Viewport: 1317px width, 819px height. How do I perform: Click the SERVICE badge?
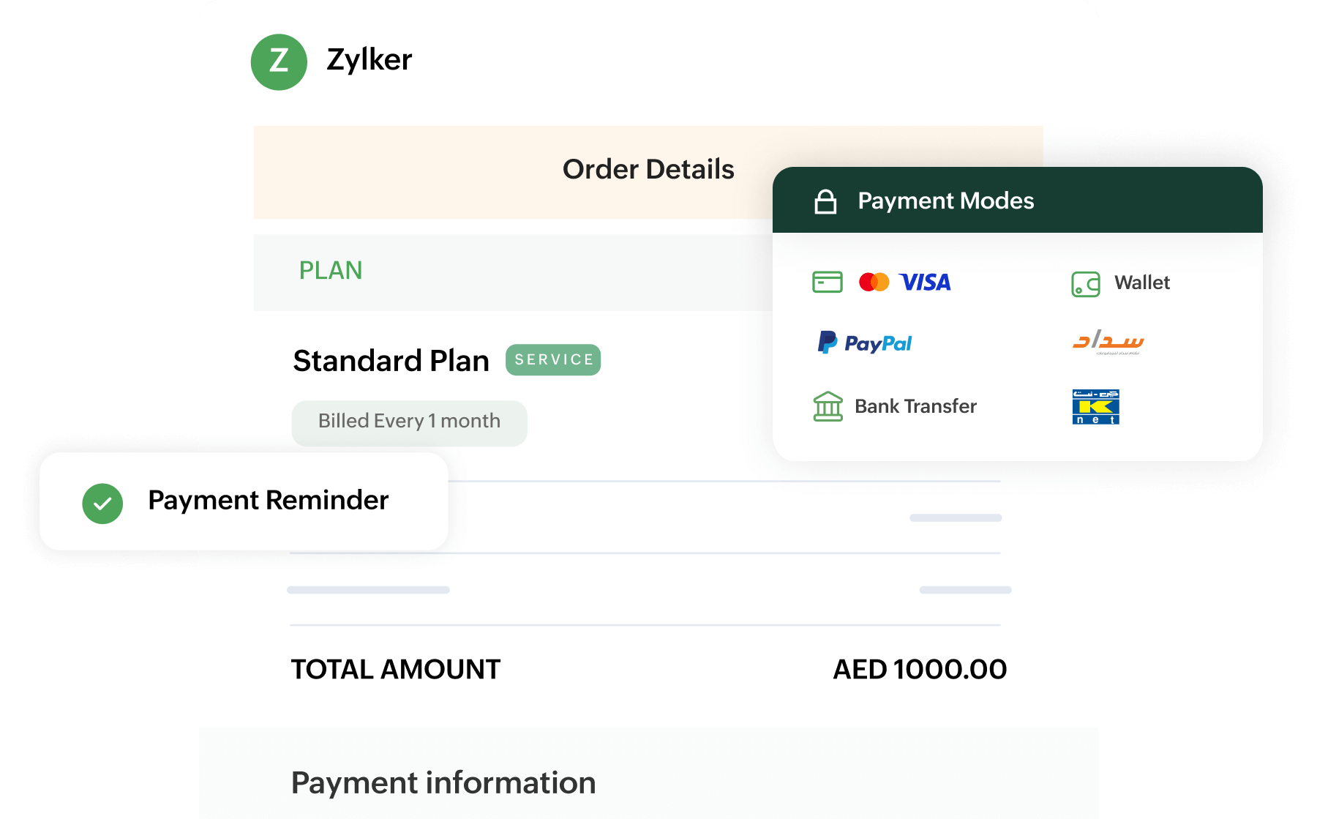553,360
